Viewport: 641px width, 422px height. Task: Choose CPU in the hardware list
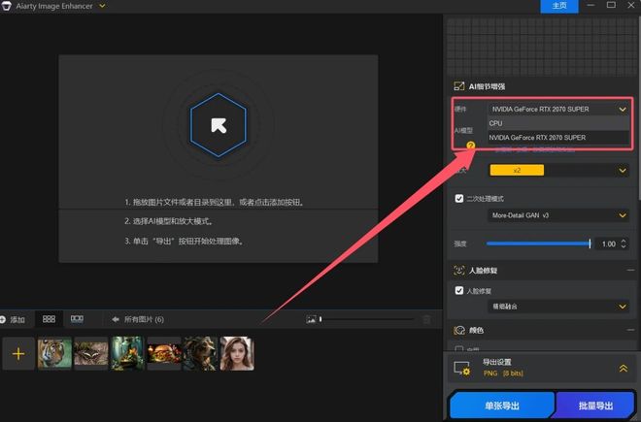pos(558,123)
